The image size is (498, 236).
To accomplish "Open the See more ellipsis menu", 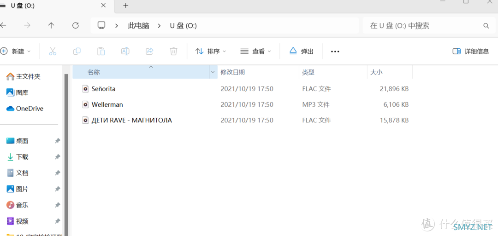I will coord(335,52).
